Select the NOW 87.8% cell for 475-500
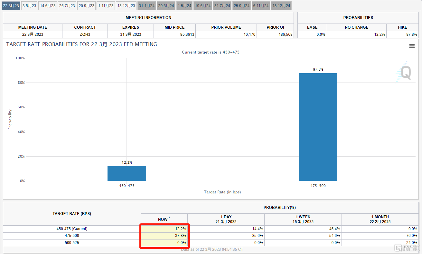 click(x=164, y=236)
